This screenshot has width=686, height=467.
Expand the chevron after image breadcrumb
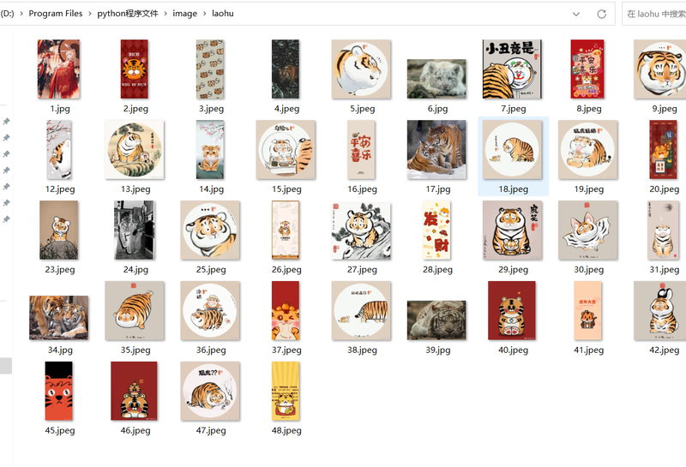point(204,14)
